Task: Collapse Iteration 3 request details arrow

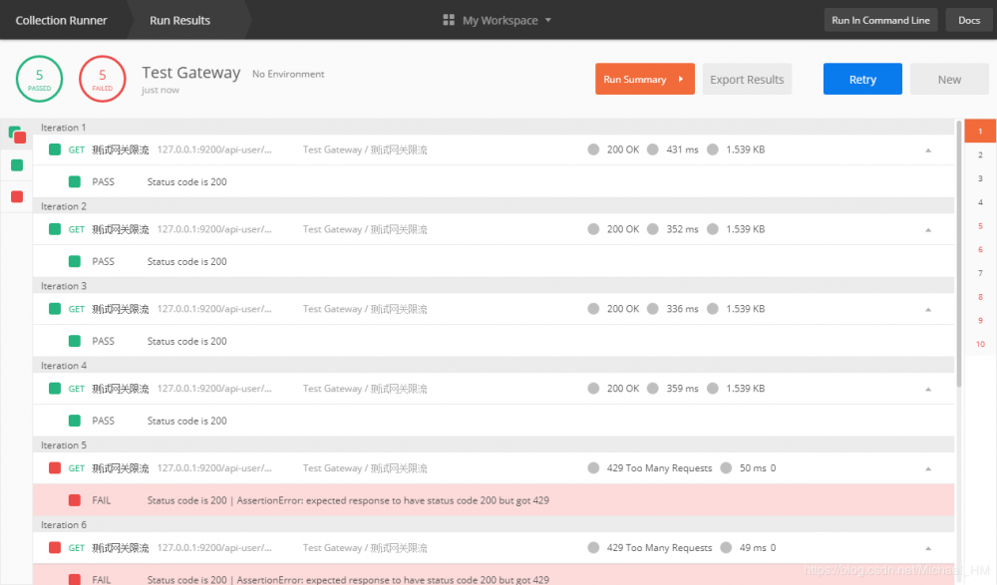Action: point(927,309)
